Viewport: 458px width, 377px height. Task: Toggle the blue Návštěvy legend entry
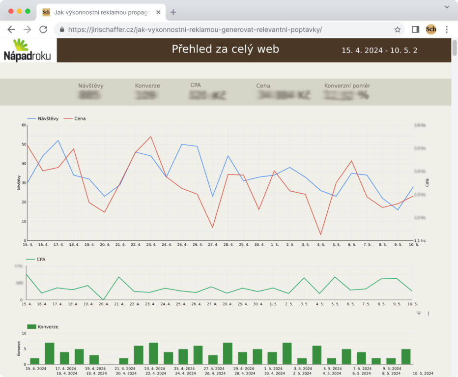coord(43,118)
